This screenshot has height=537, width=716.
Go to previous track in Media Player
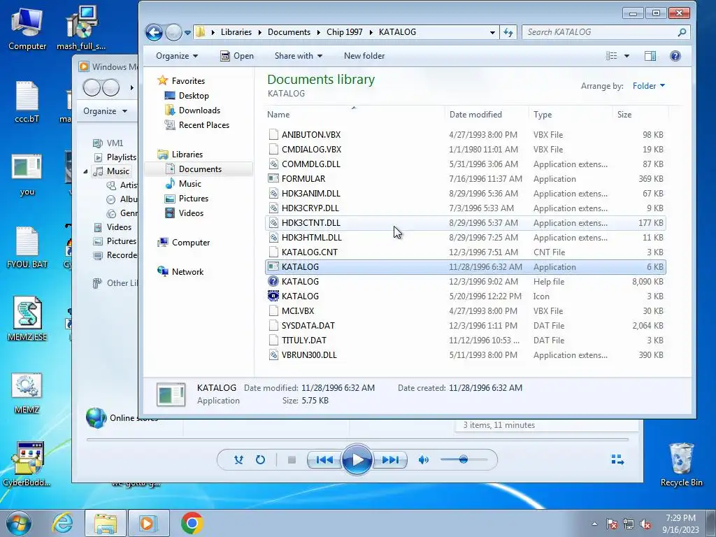pos(324,460)
